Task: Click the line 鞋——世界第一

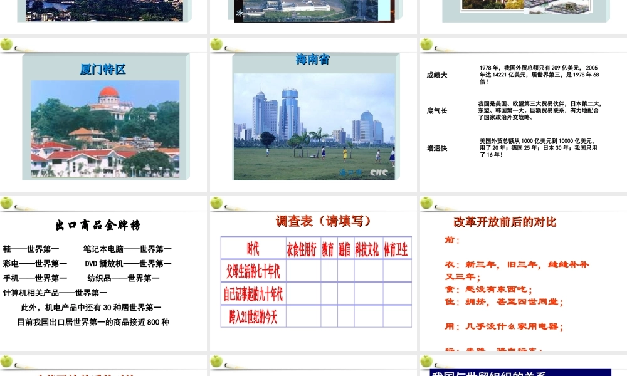Action: coord(31,249)
